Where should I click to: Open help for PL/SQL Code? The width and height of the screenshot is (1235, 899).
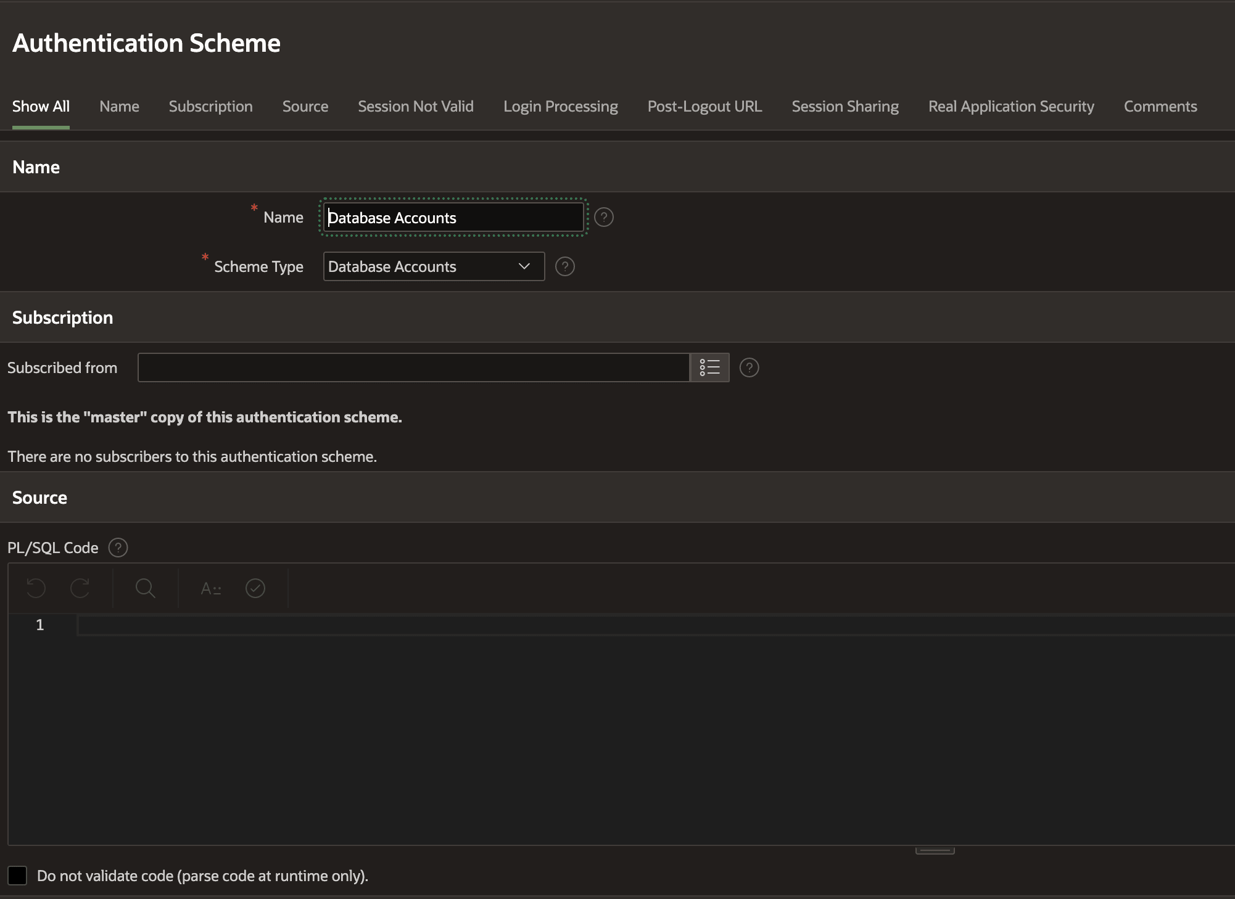(118, 548)
